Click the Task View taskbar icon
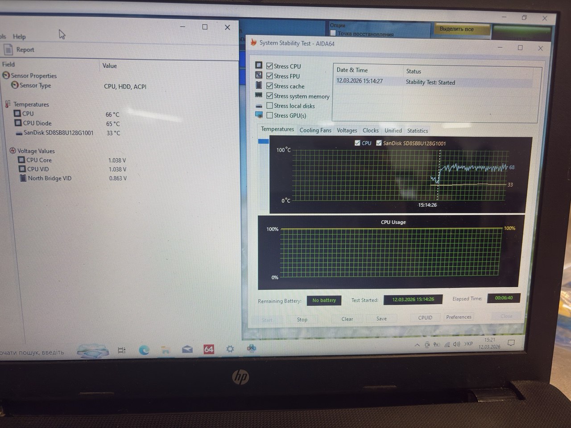 (121, 351)
